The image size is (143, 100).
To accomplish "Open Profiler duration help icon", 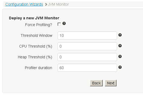I will 120,67.
